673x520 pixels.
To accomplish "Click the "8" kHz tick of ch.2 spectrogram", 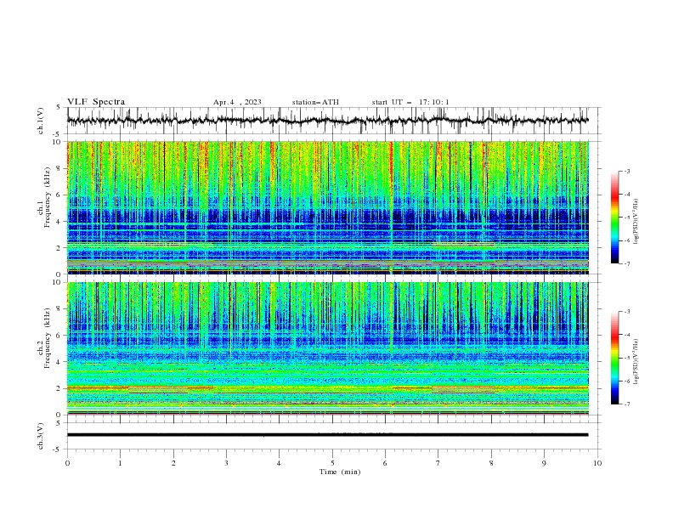I will 60,309.
